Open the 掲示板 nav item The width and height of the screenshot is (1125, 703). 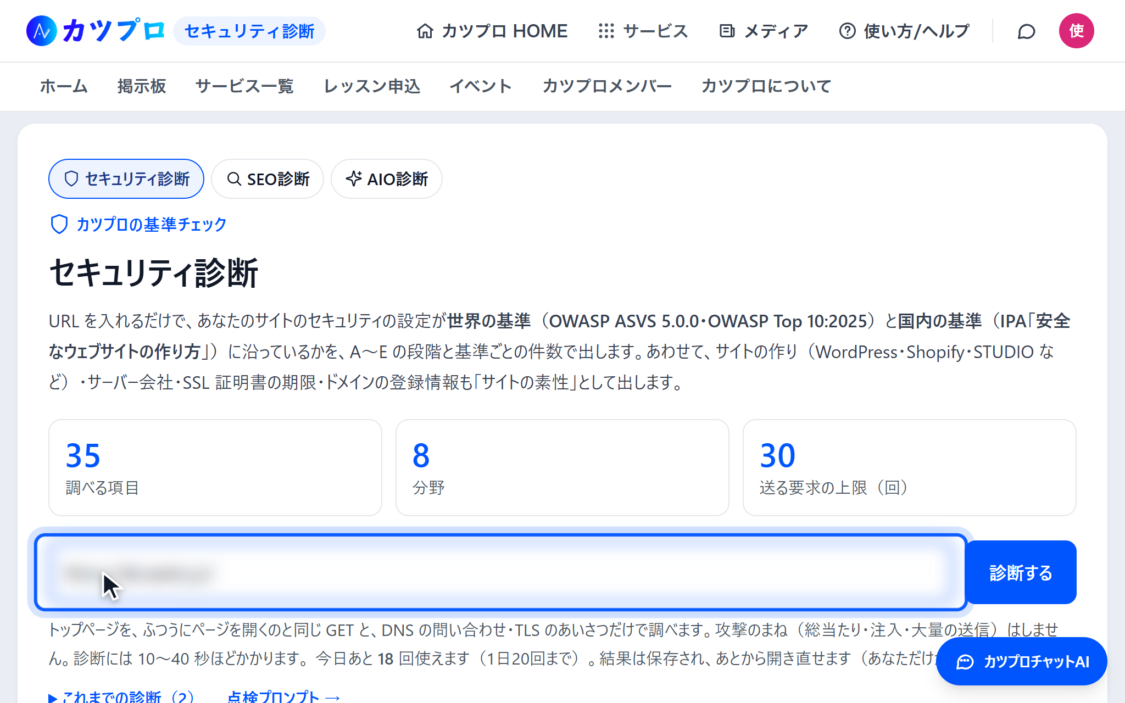[142, 86]
